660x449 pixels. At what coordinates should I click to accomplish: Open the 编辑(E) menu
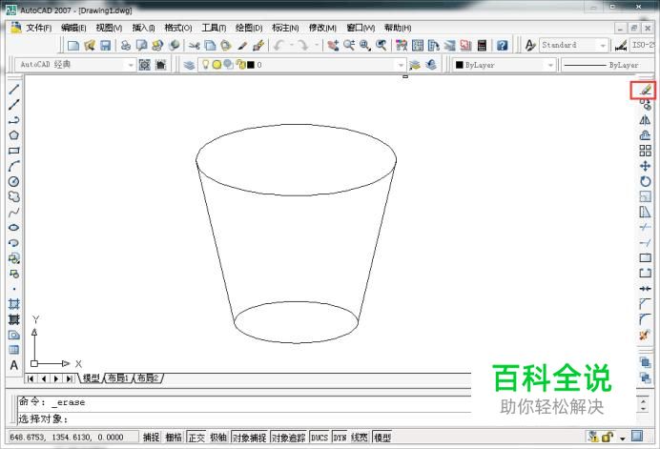[73, 28]
